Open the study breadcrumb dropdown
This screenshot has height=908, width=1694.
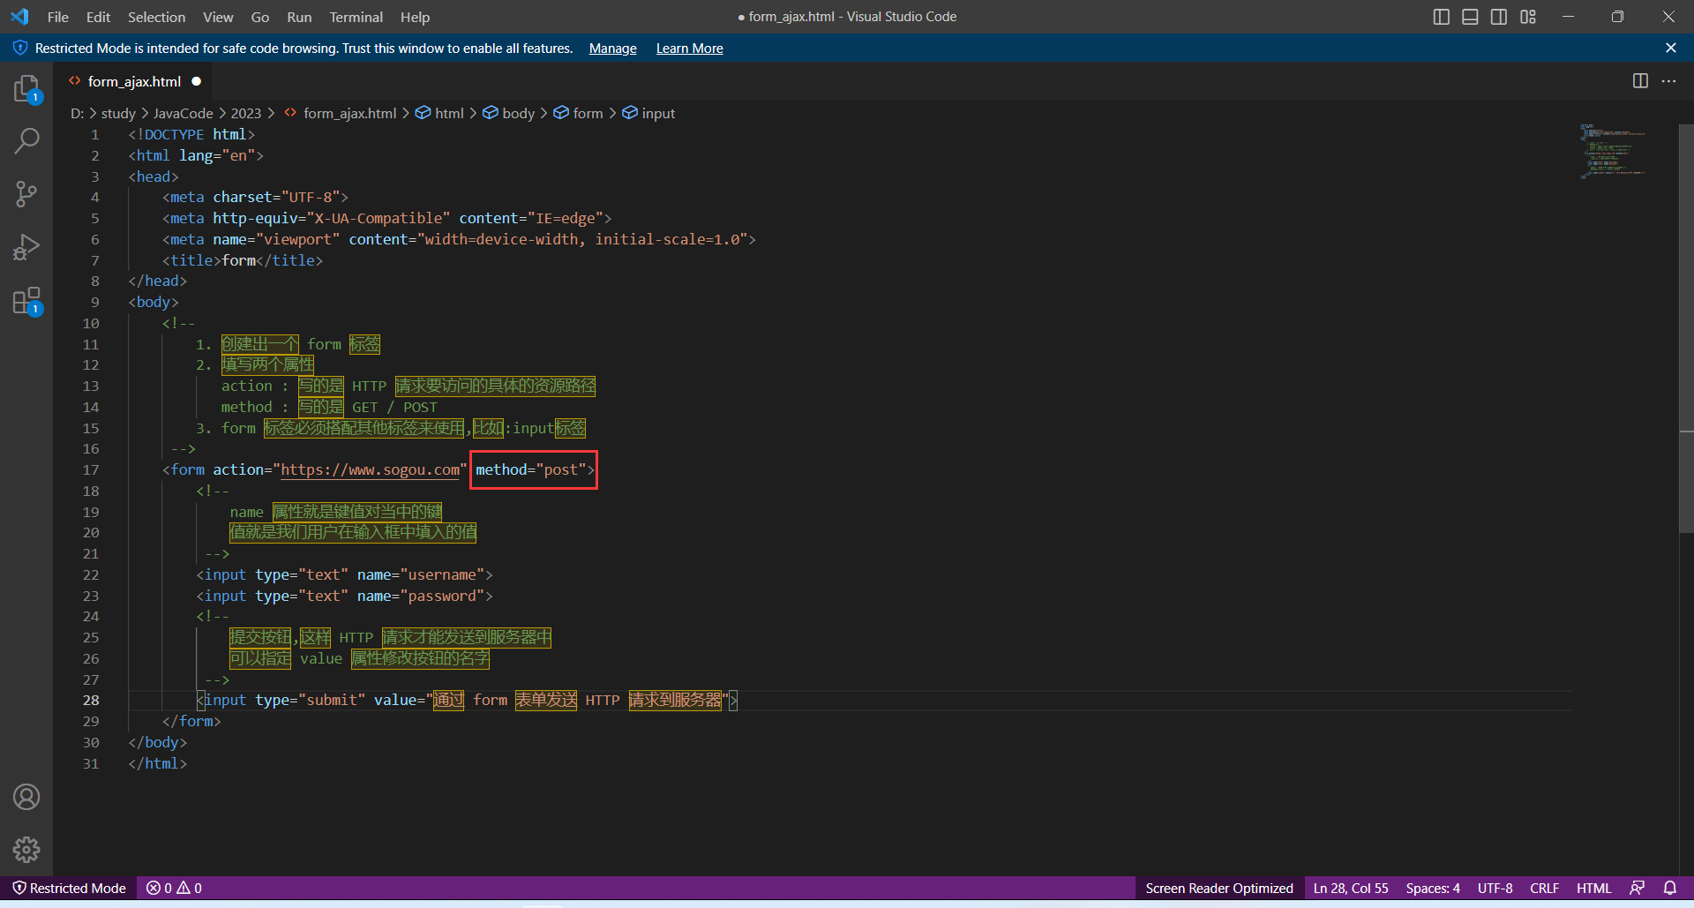click(x=118, y=113)
